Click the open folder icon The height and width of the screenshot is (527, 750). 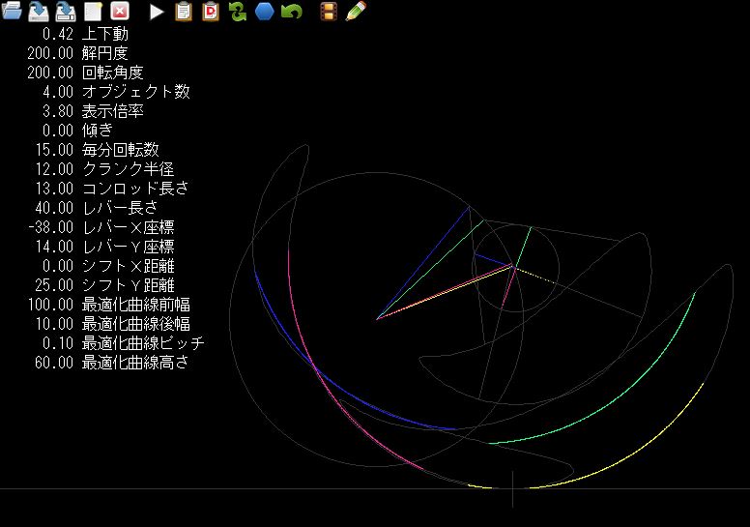[x=12, y=11]
